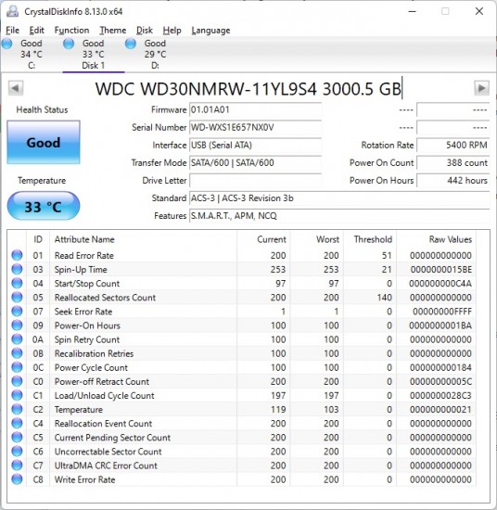Viewport: 497px width, 510px height.
Task: Open the File menu
Action: [13, 31]
